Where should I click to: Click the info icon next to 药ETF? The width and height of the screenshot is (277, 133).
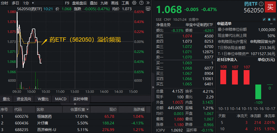[261, 4]
